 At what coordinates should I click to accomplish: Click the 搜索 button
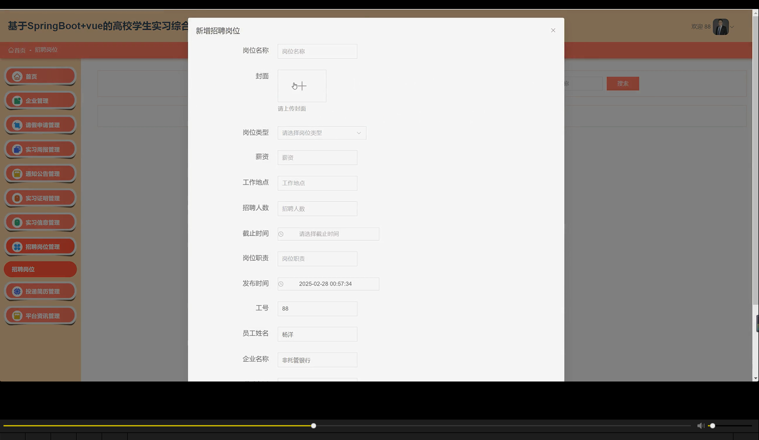click(x=623, y=83)
